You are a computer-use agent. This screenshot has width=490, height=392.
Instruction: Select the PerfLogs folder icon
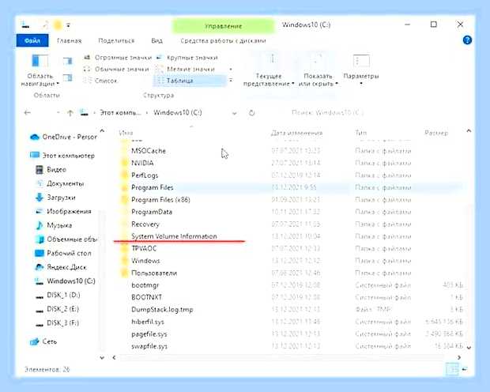125,175
